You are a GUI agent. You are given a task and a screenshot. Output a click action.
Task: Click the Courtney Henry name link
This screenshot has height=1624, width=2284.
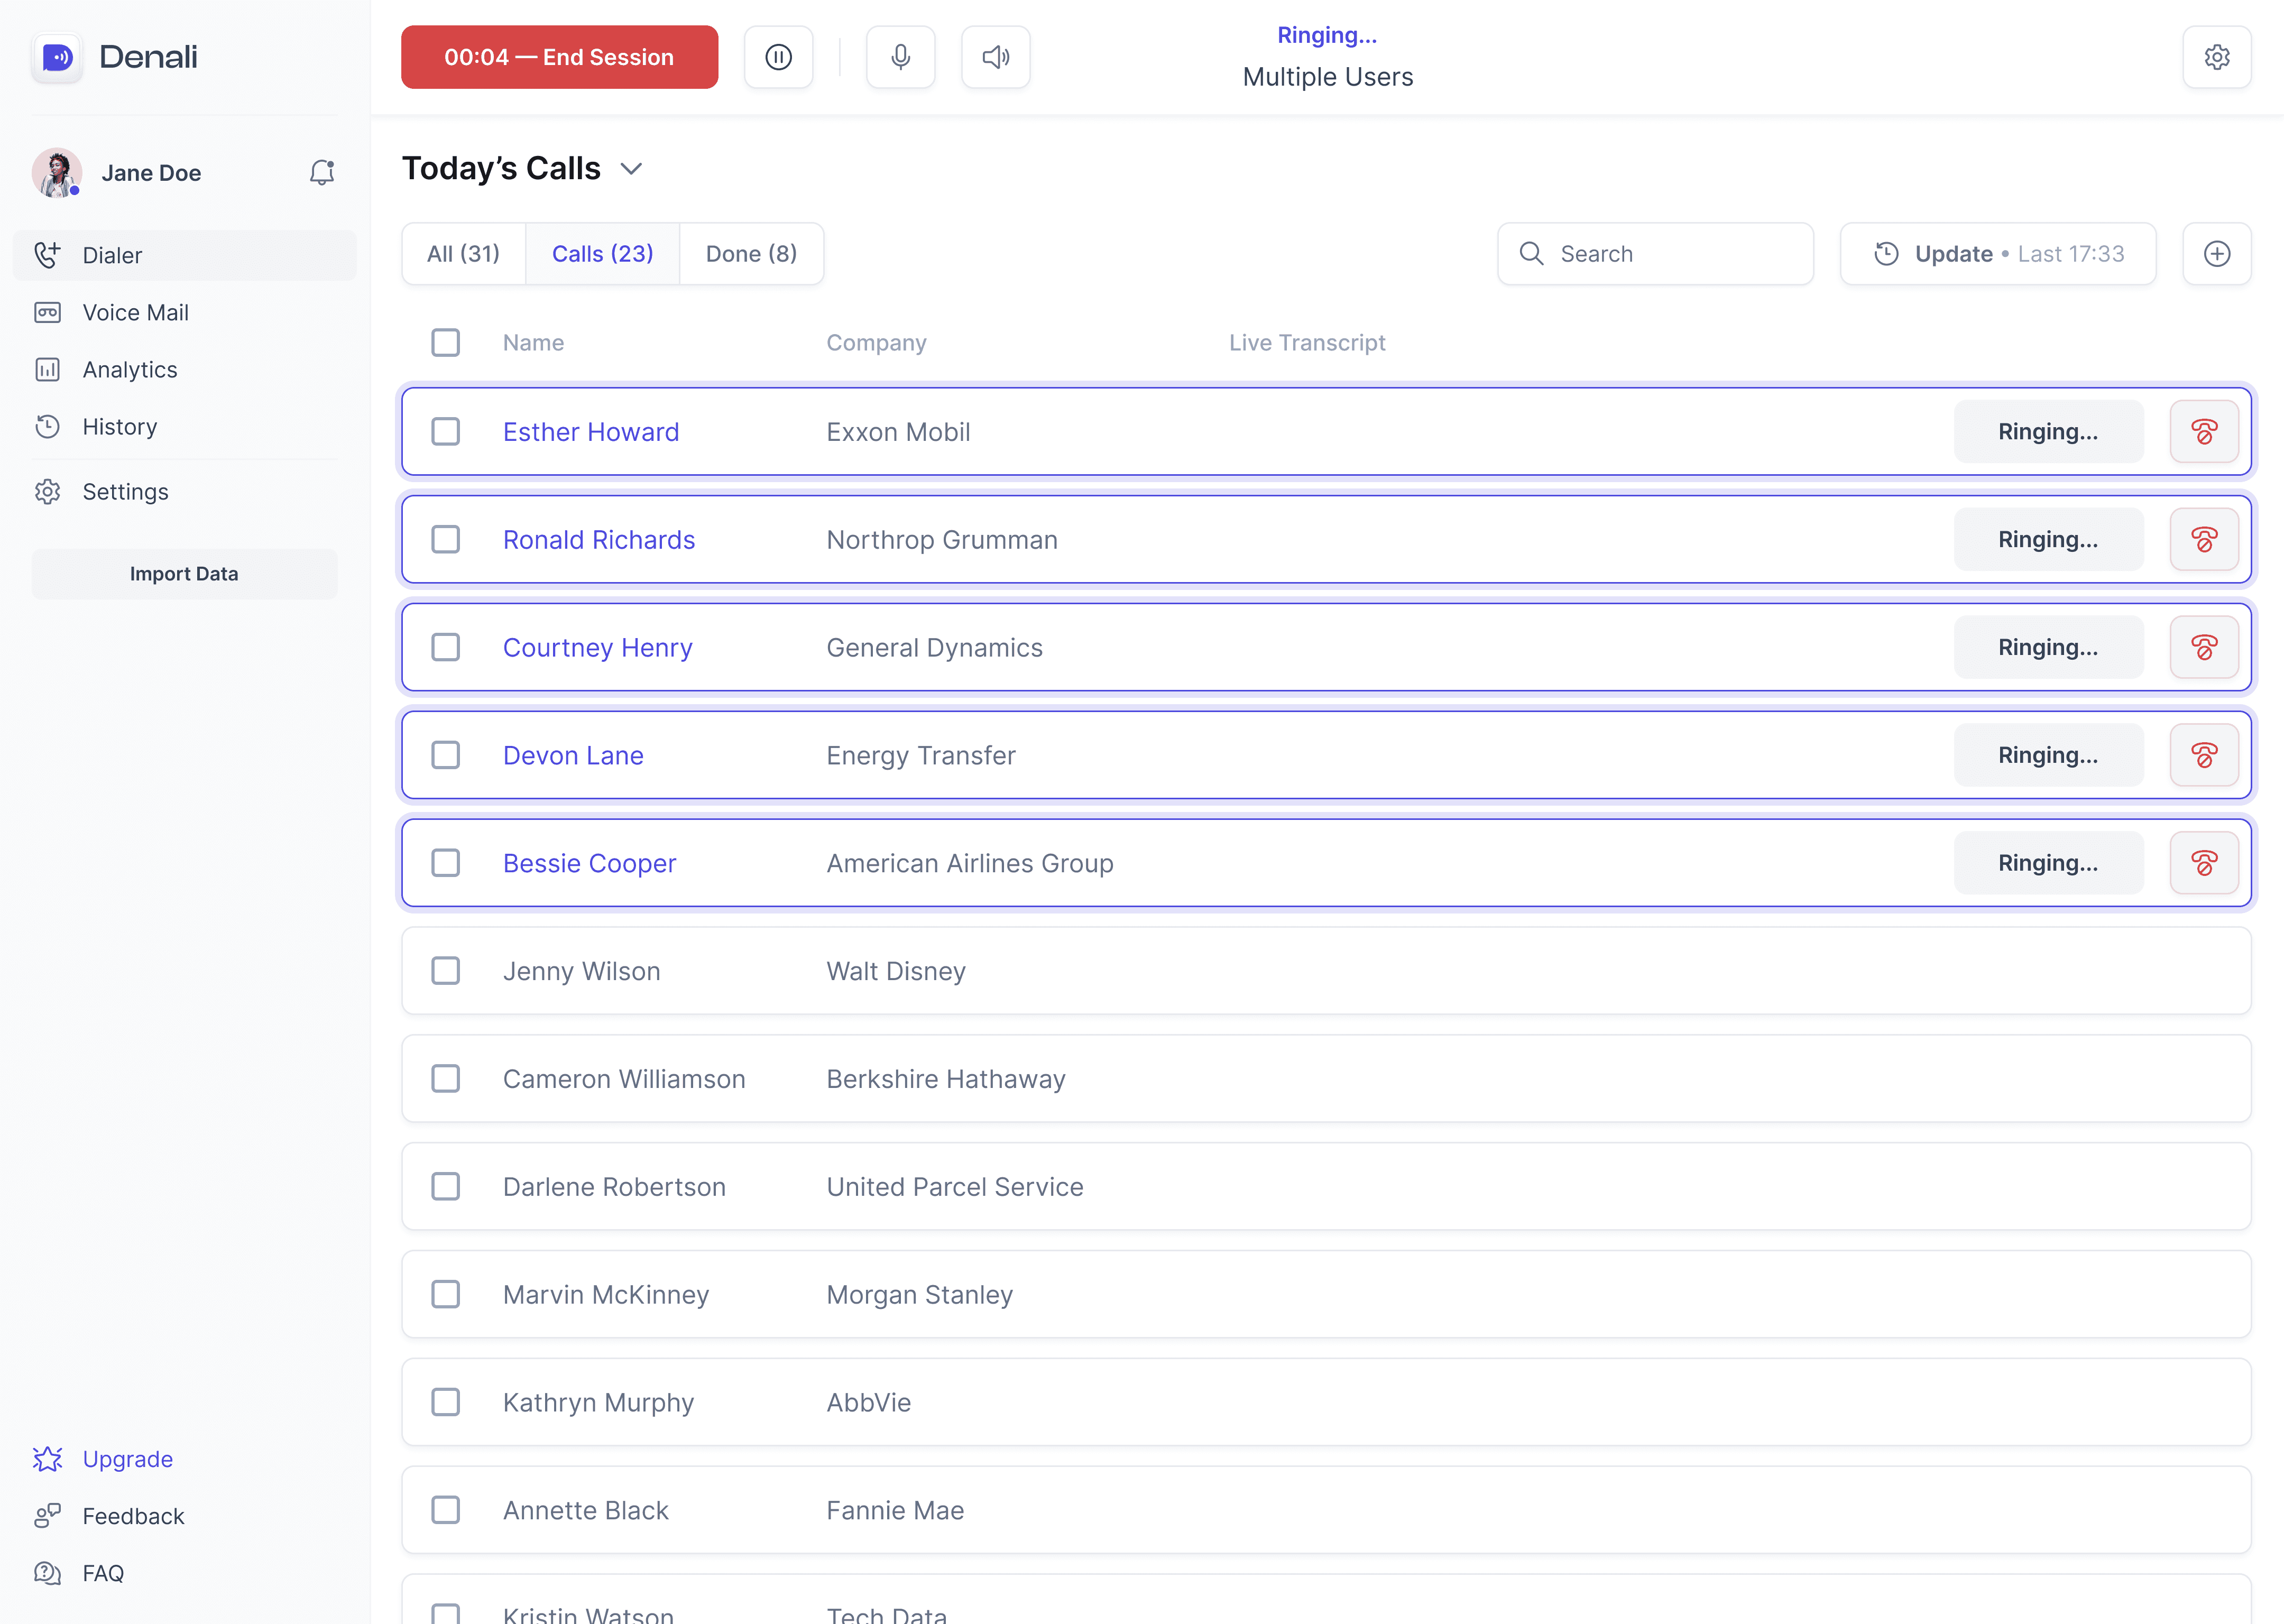pos(597,648)
